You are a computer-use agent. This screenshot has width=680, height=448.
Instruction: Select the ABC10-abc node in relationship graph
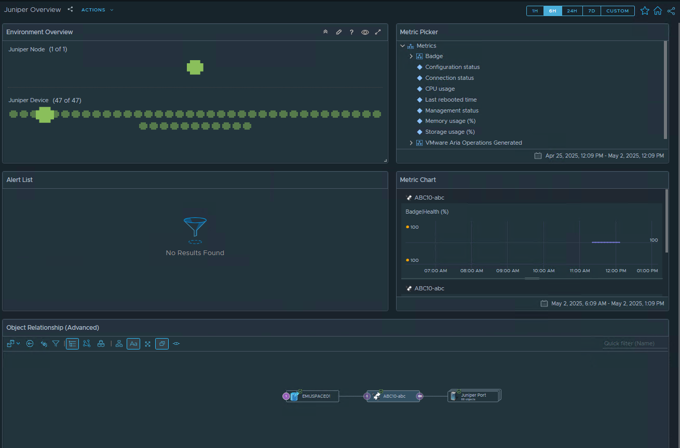pos(393,396)
